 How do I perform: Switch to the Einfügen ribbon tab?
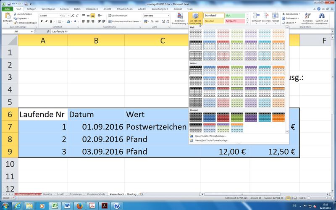pos(31,9)
